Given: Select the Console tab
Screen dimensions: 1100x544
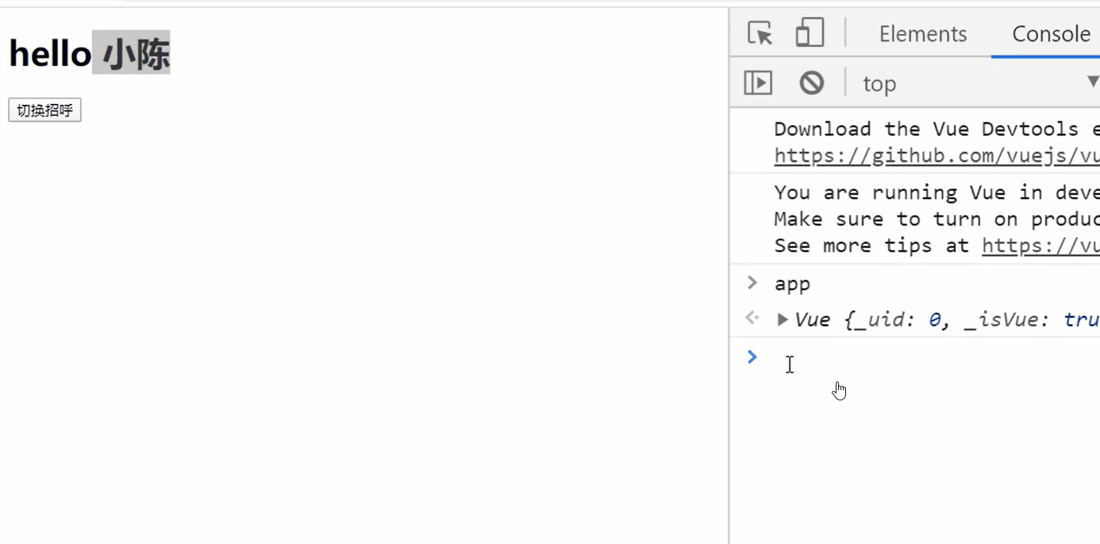Looking at the screenshot, I should click(x=1052, y=33).
